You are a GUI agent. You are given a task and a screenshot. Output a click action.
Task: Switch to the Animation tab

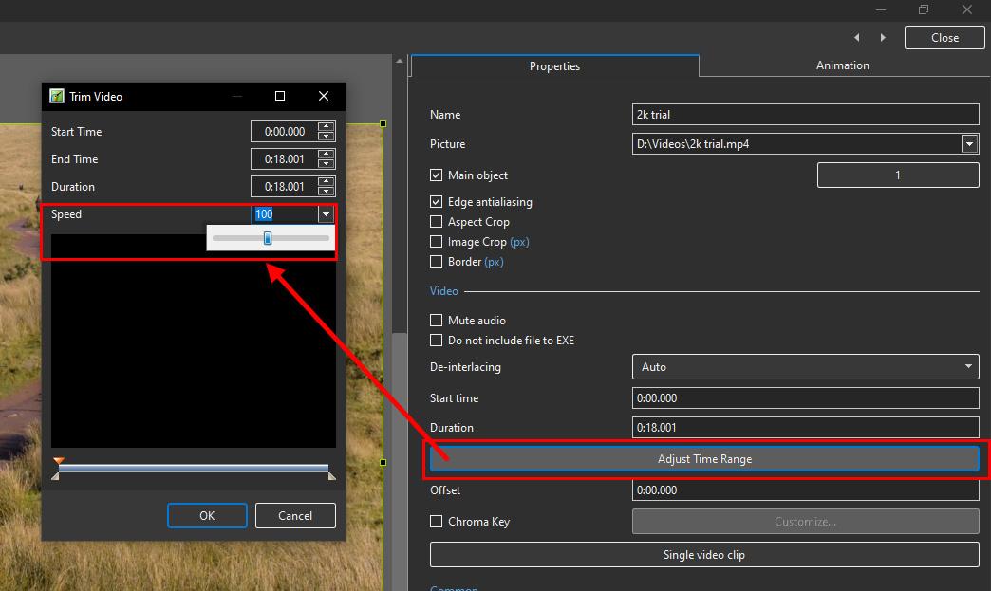coord(842,65)
